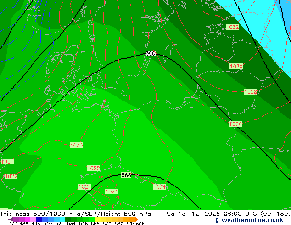Viewport: 291px width, 225px height.
Task: Click the 1030 isobar label
Action: (236, 66)
